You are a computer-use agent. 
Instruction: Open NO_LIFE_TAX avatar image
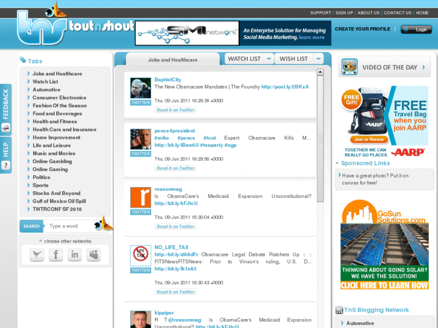coord(140,255)
